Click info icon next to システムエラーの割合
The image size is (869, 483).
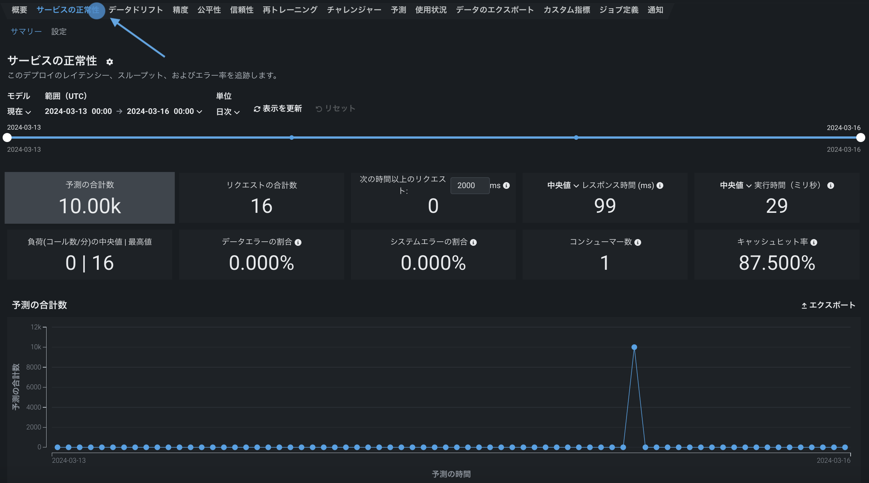click(x=473, y=242)
